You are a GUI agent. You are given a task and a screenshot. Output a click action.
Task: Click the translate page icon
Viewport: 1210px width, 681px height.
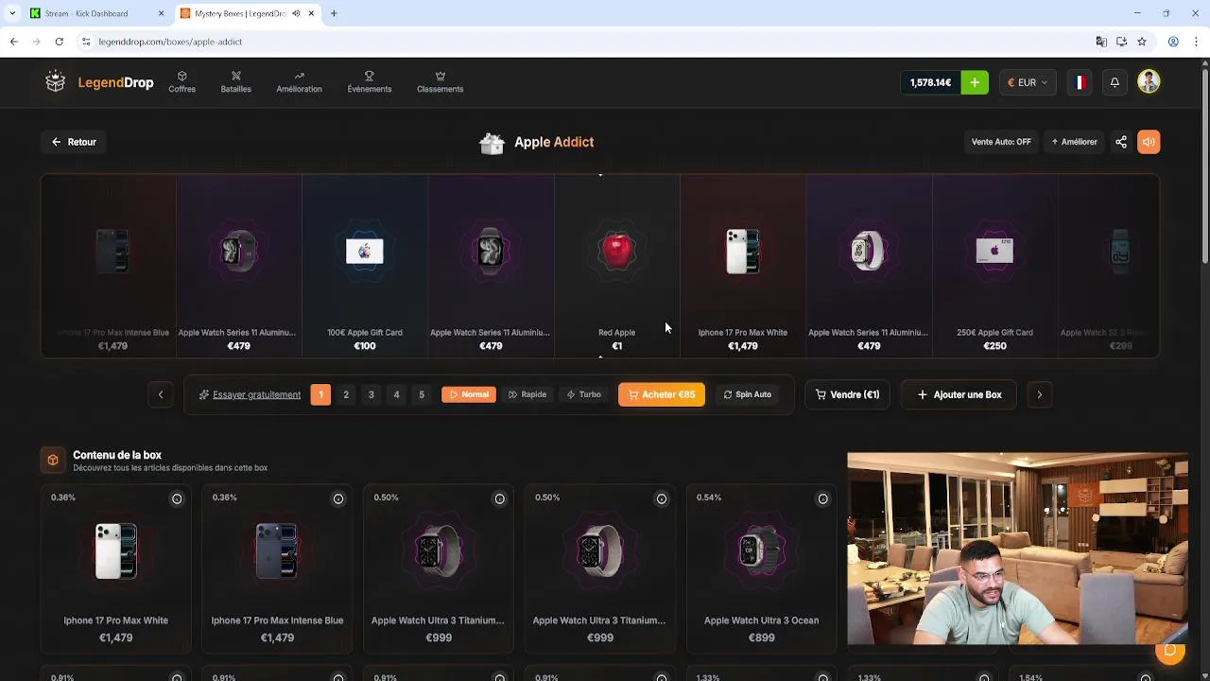tap(1101, 42)
